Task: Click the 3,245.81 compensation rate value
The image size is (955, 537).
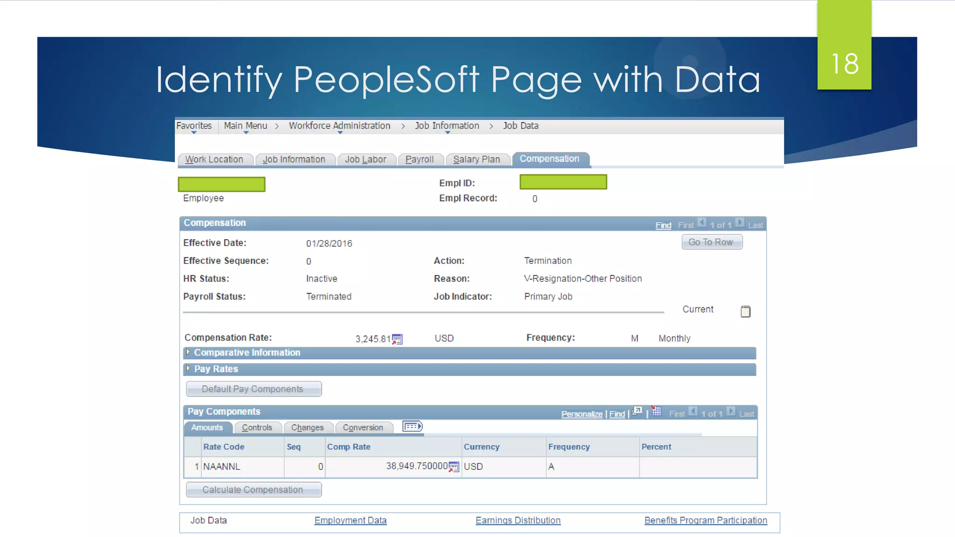Action: pos(373,339)
